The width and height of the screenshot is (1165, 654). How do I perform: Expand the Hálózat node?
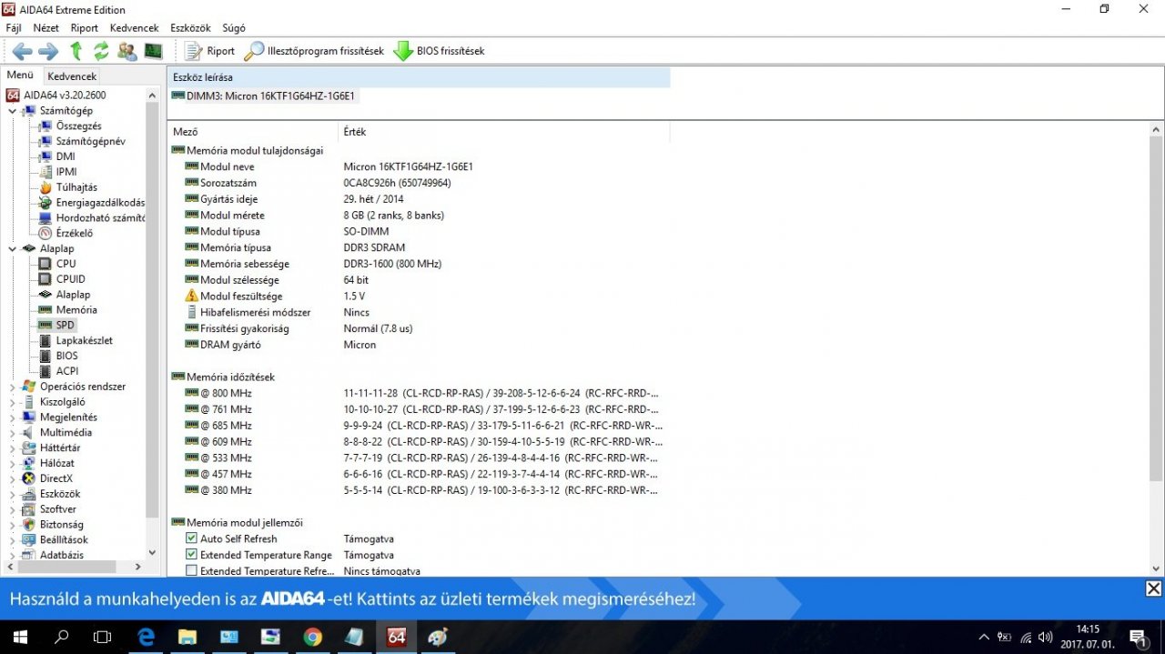point(12,463)
